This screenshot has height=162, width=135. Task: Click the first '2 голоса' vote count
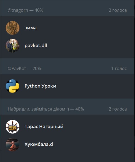pos(118,10)
